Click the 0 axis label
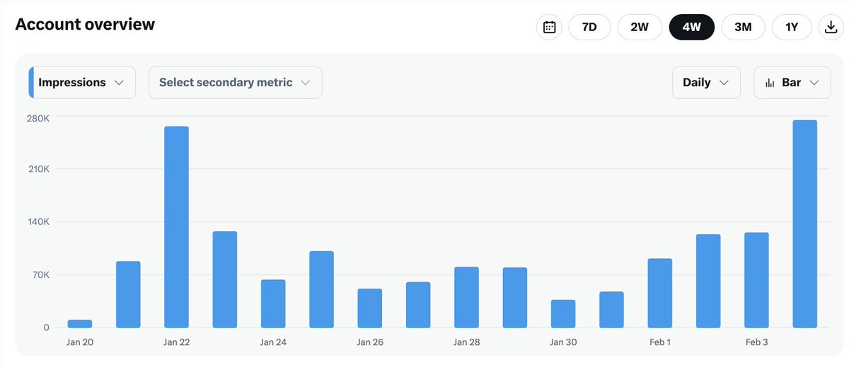849x367 pixels. [46, 327]
